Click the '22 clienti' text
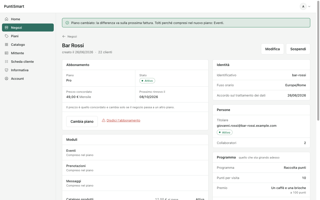Screen dimensions: 320x200 (105, 52)
